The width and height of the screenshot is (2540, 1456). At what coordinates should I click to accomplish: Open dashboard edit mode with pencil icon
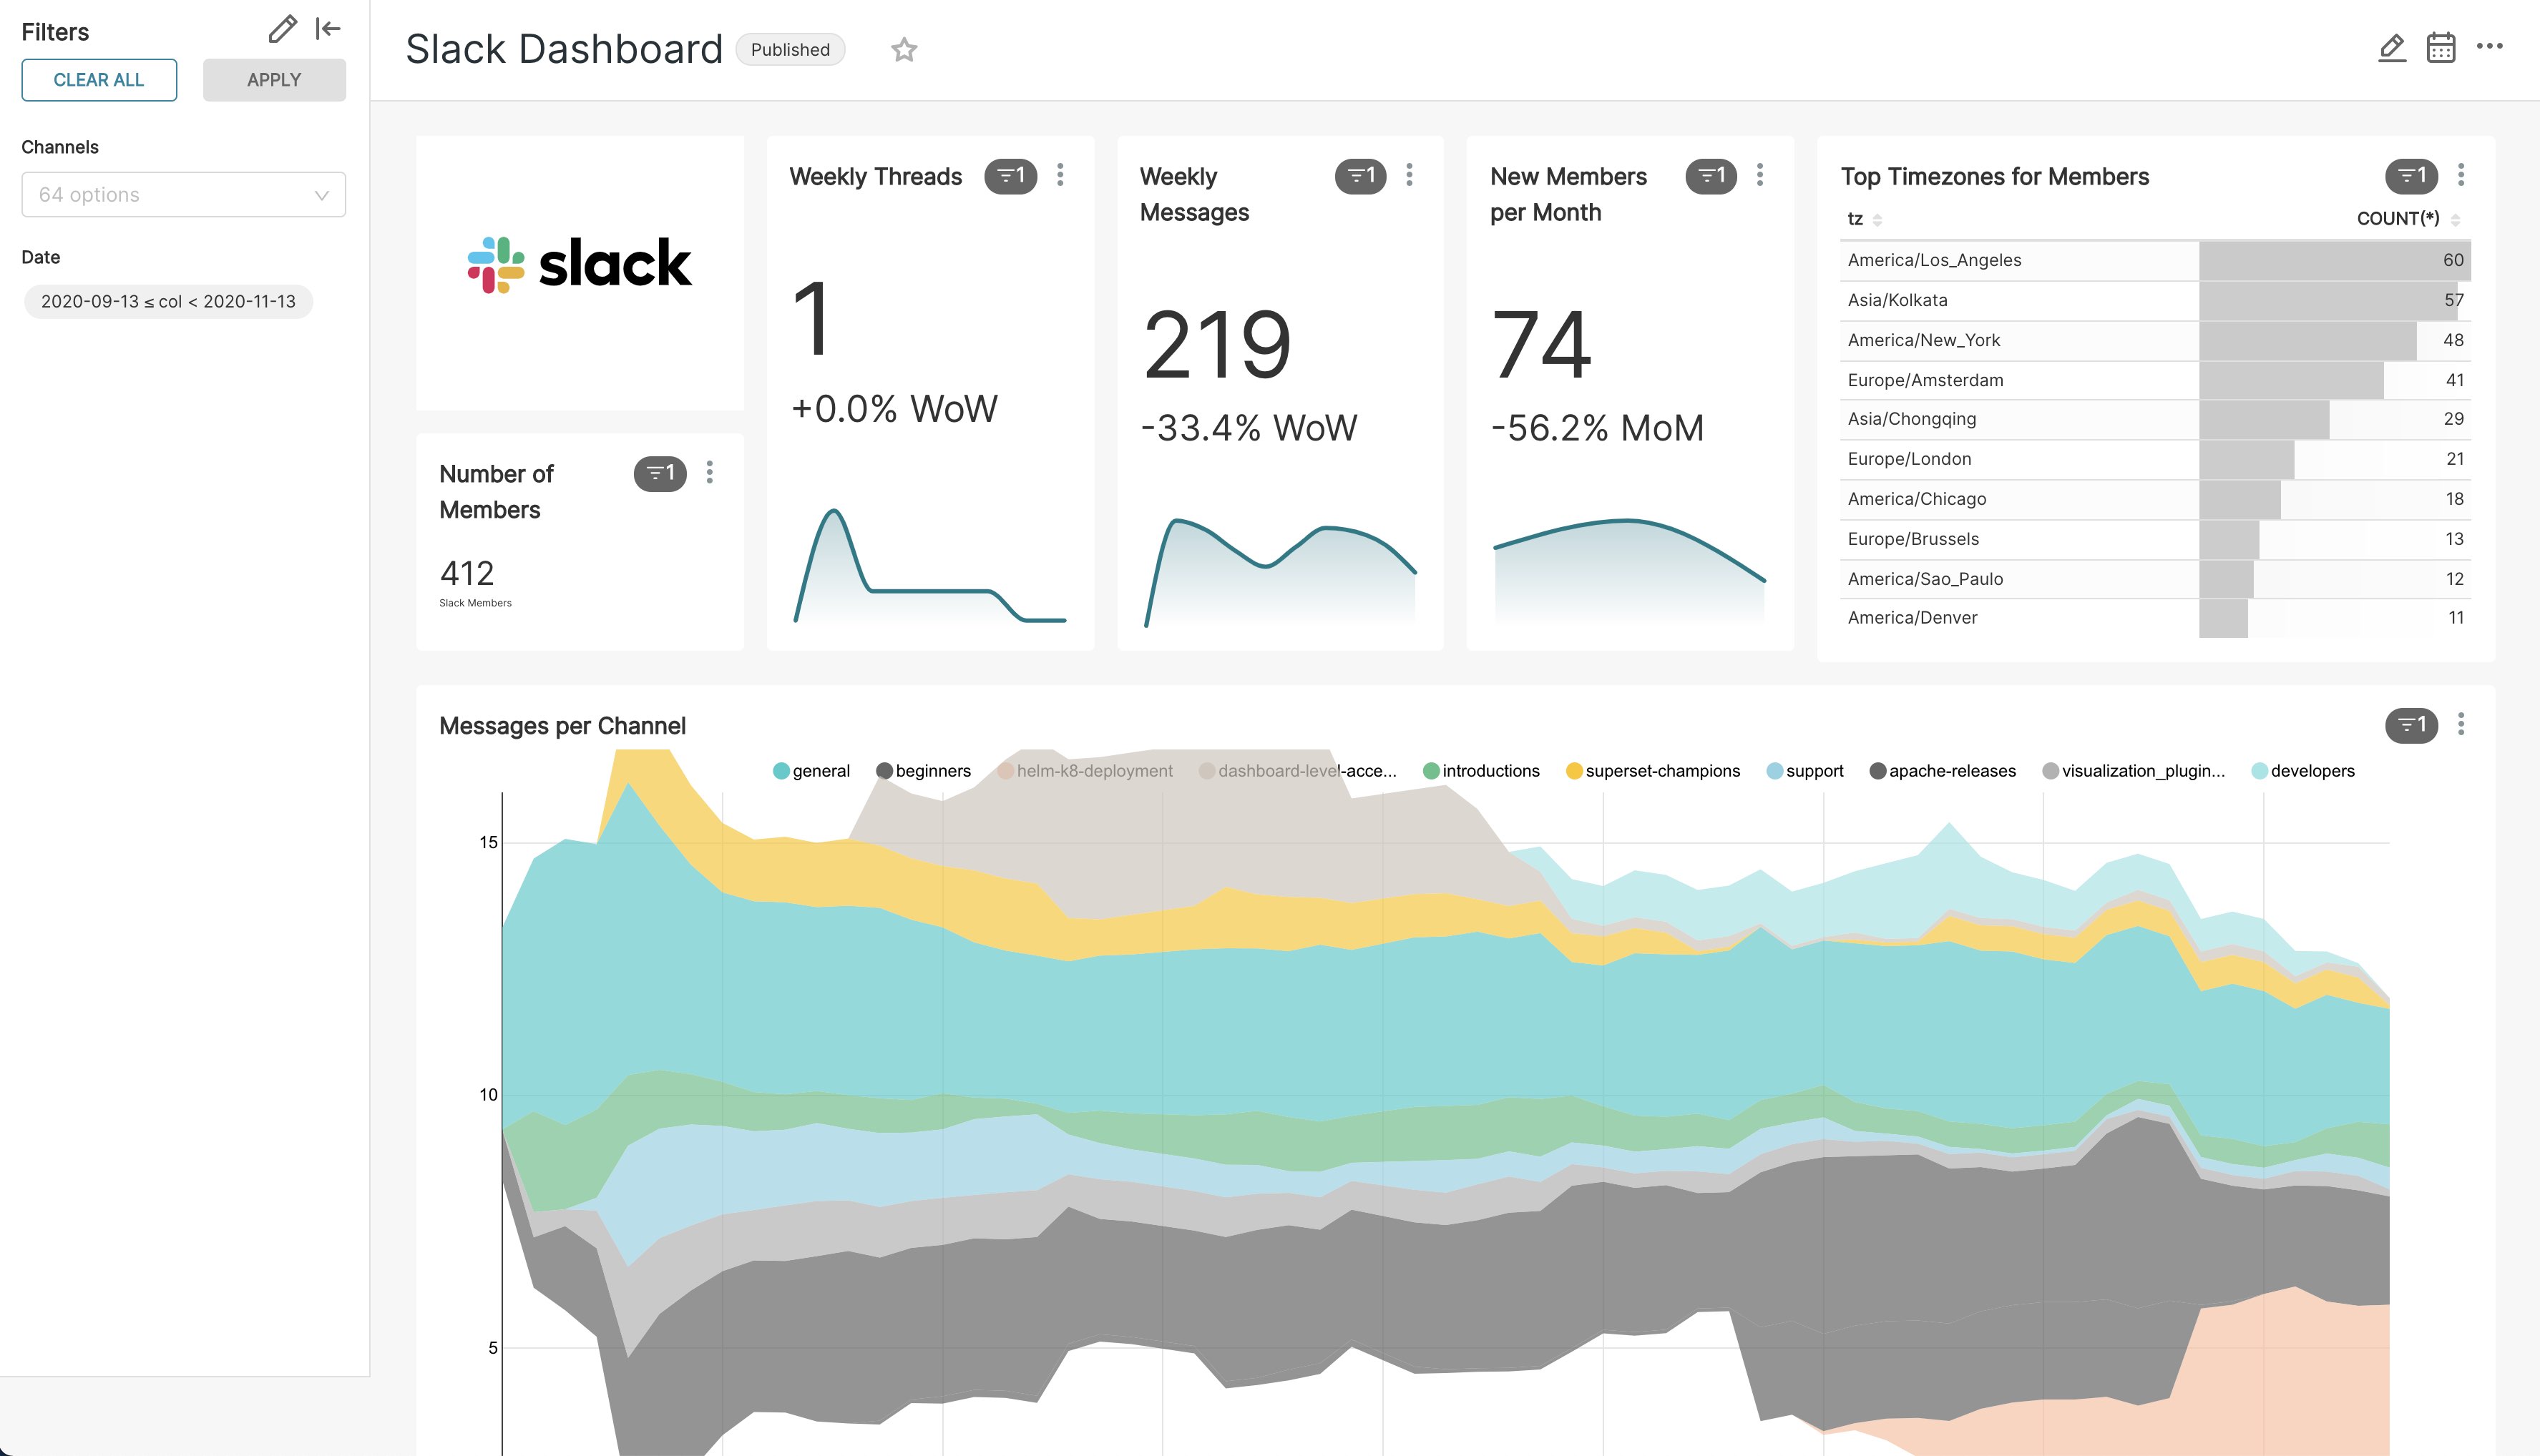(2392, 47)
